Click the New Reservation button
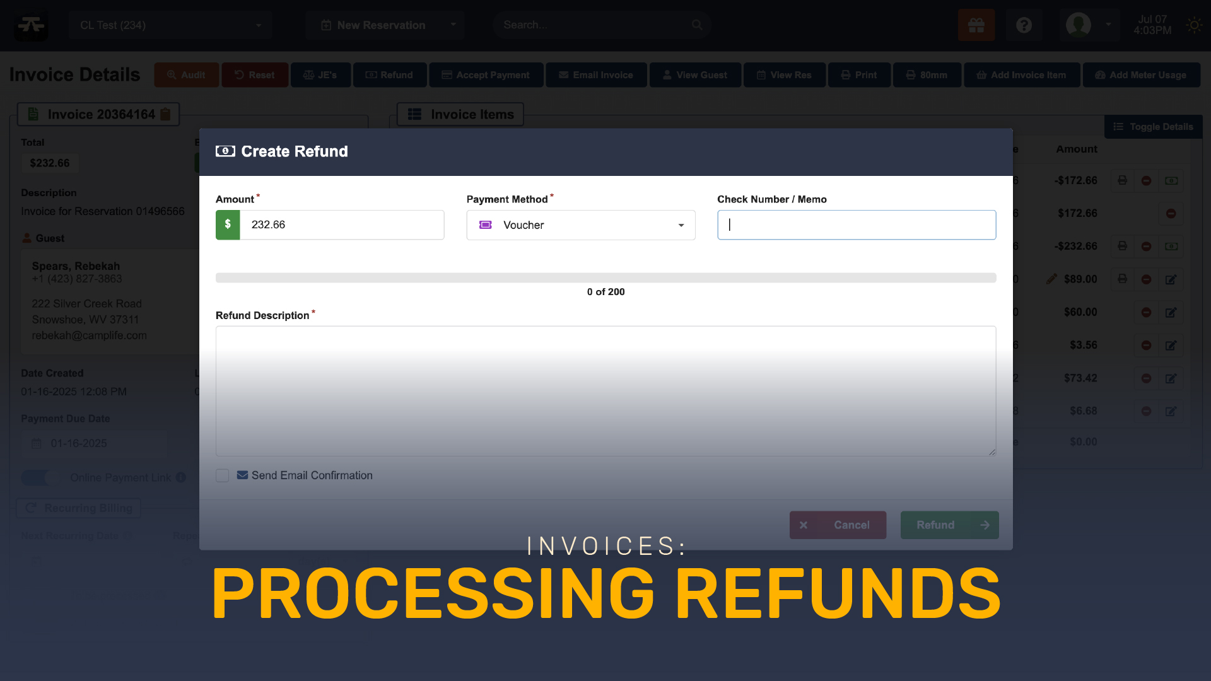1211x681 pixels. 374,25
